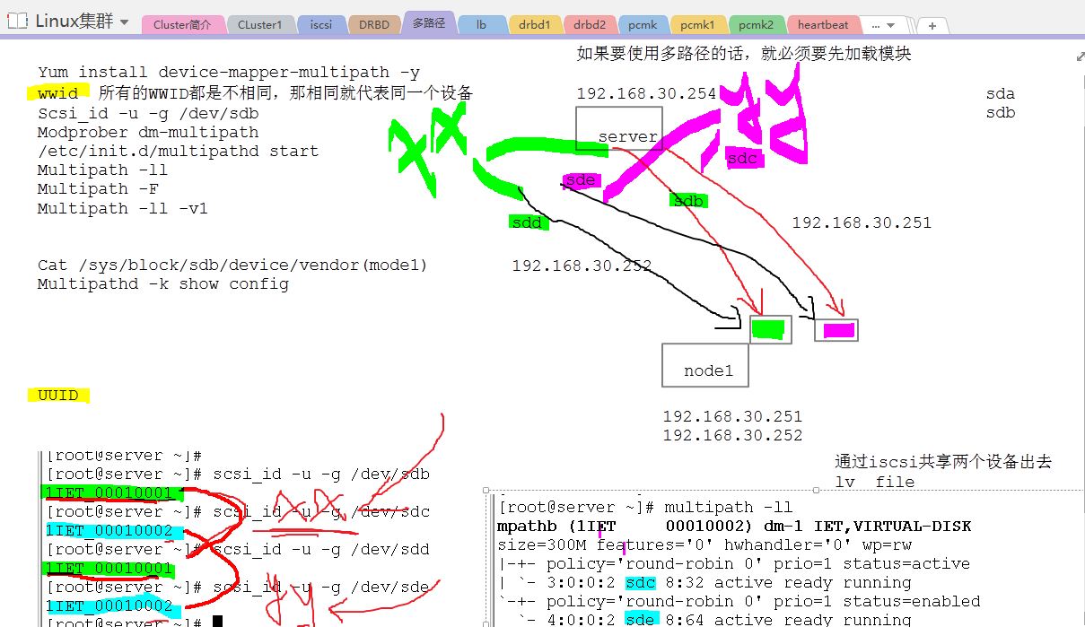1085x627 pixels.
Task: Click the notebook icon beside Linux集群
Action: coord(17,21)
